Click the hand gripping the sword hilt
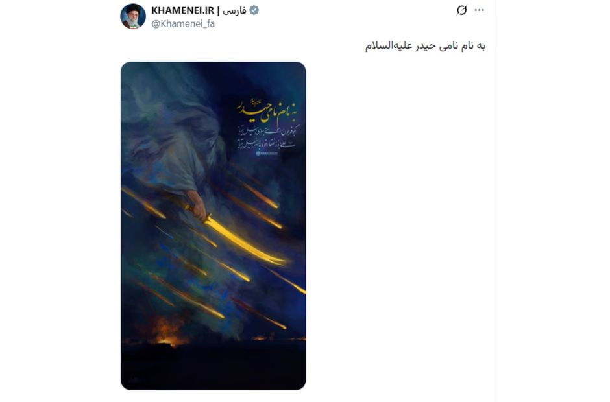The image size is (610, 402). click(197, 206)
